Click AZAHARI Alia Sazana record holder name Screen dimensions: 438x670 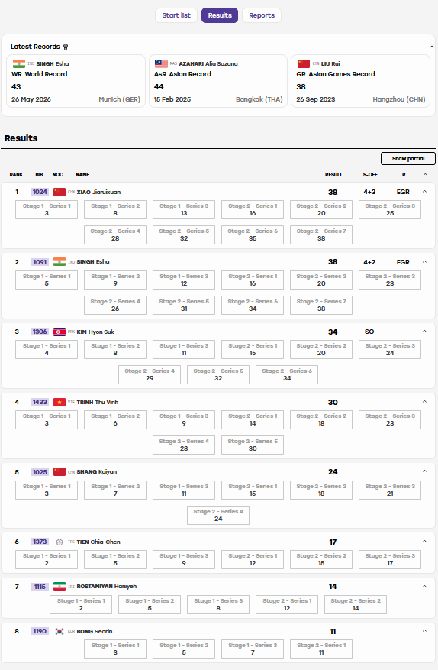click(x=208, y=63)
